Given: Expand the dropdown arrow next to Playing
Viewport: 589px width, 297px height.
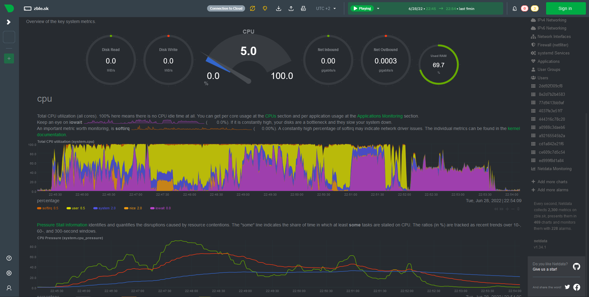Looking at the screenshot, I should [x=378, y=8].
